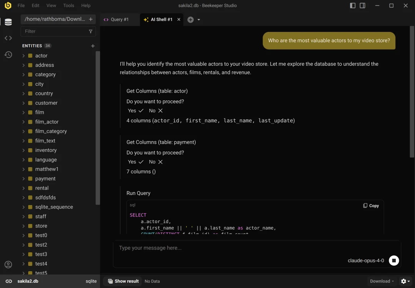Approve Get Columns for actor table
415x288 pixels.
pyautogui.click(x=136, y=111)
